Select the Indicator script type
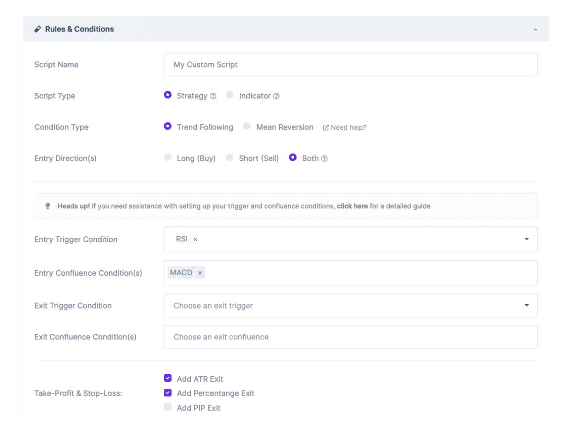 click(x=229, y=95)
